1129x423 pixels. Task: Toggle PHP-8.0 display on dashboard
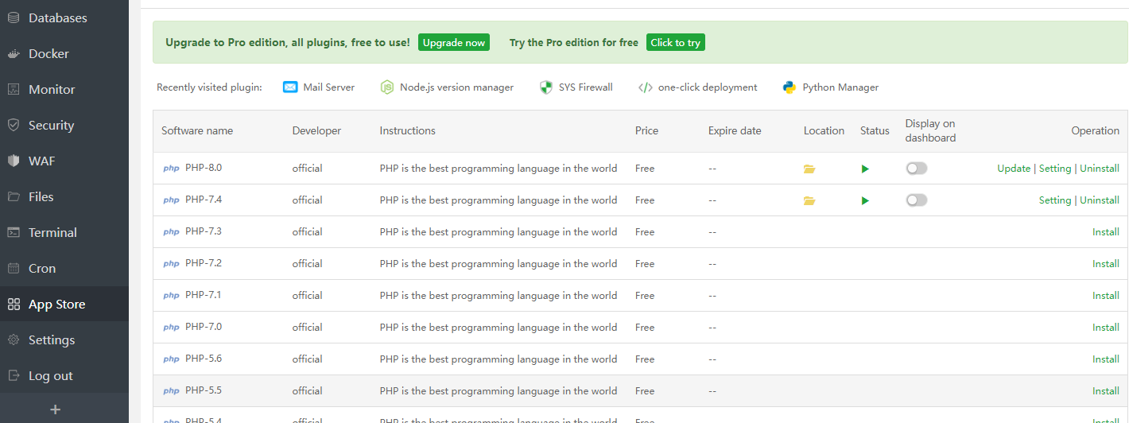(x=917, y=169)
